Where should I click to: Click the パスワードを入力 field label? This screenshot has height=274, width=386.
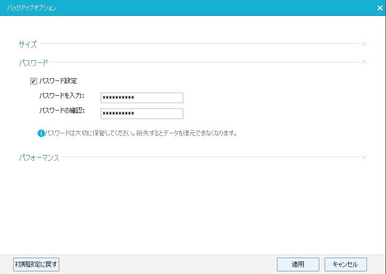pos(61,96)
